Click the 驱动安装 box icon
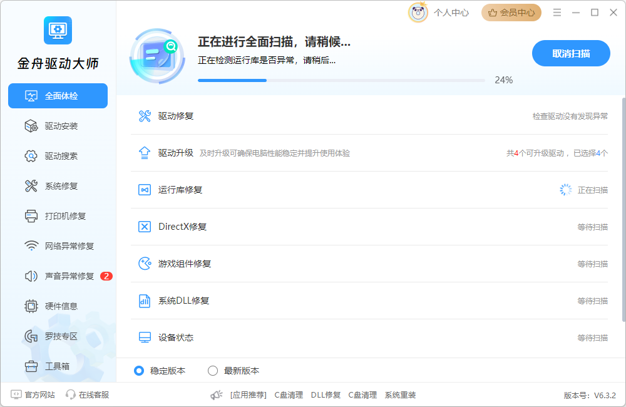626x407 pixels. pos(31,126)
